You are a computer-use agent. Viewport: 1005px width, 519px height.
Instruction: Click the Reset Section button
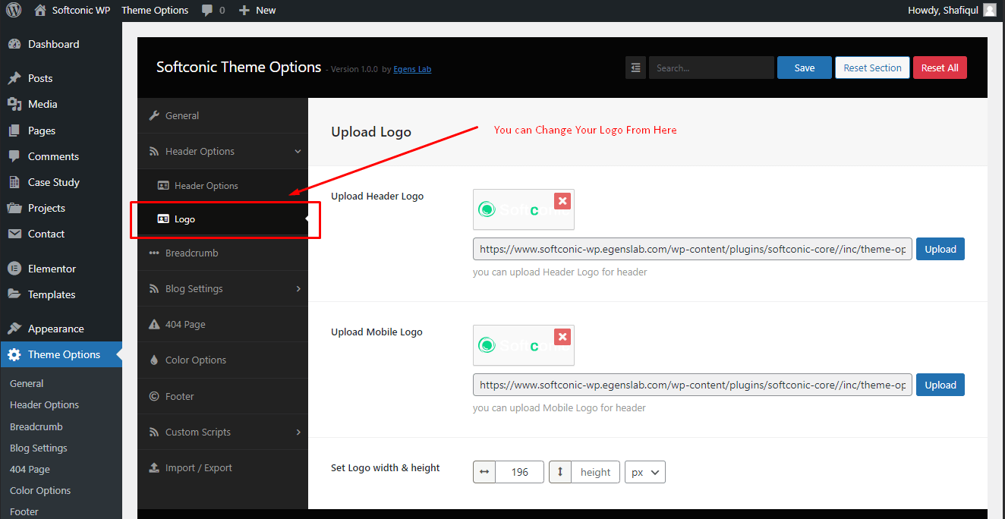pyautogui.click(x=872, y=68)
